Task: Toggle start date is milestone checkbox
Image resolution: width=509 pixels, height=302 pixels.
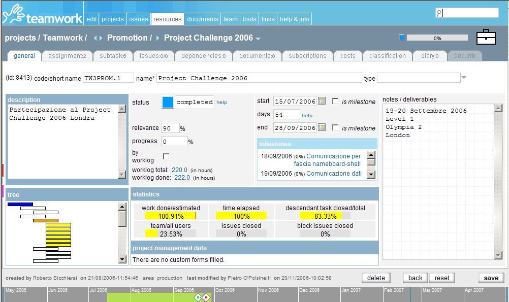Action: (335, 102)
